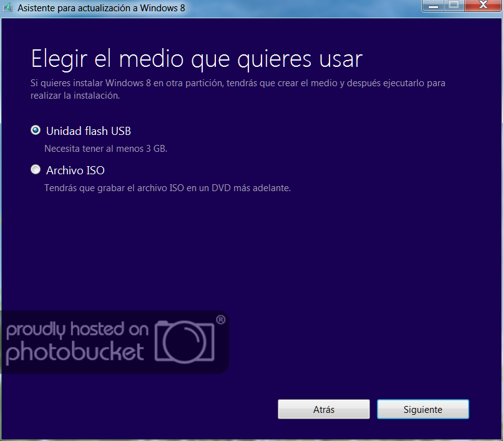Minimize the Windows 8 upgrade assistant window
This screenshot has width=503, height=441.
click(x=433, y=5)
